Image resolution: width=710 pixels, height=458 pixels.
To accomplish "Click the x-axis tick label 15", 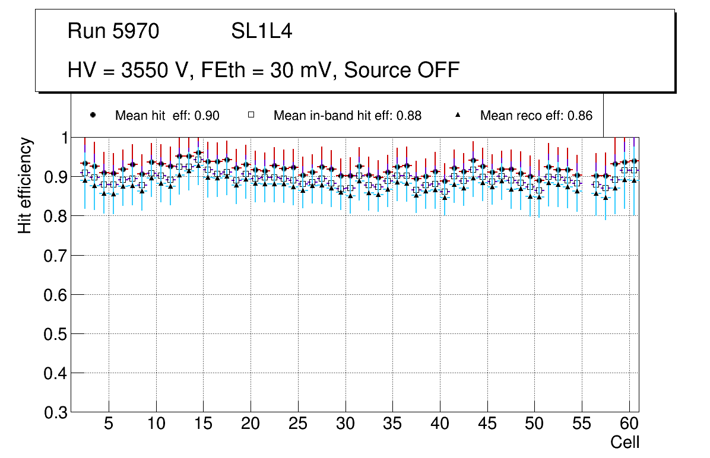I will [x=204, y=425].
